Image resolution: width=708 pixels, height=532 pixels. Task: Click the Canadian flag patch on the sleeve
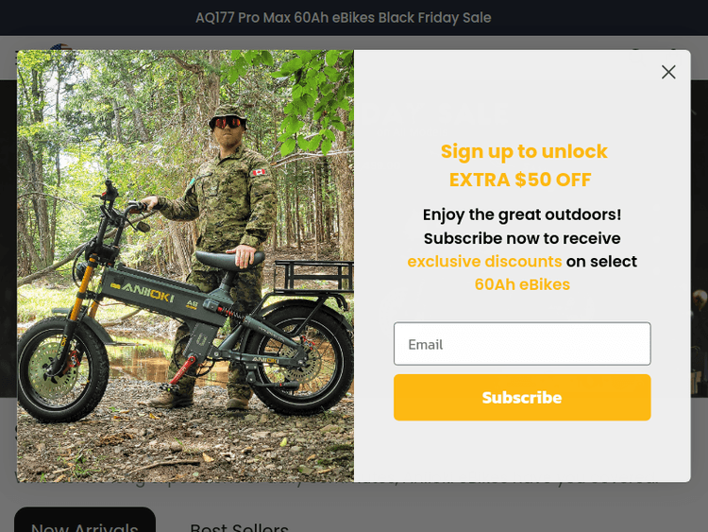(259, 173)
